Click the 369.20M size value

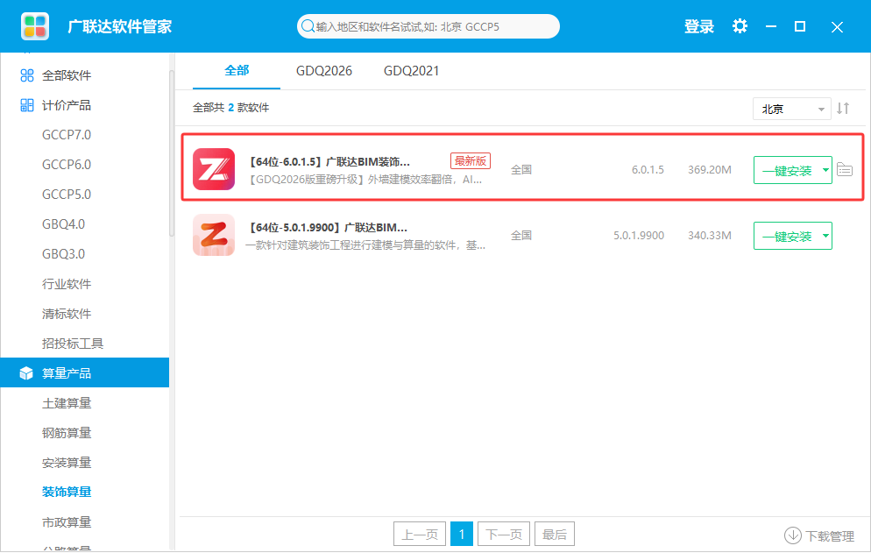710,169
